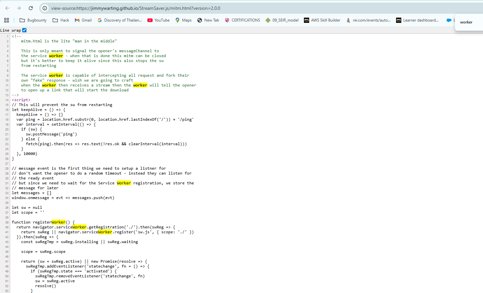
Task: Open Discovery of Thailand bookmark
Action: point(120,20)
